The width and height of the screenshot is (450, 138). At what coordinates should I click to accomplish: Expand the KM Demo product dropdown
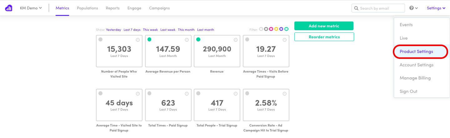tap(31, 8)
